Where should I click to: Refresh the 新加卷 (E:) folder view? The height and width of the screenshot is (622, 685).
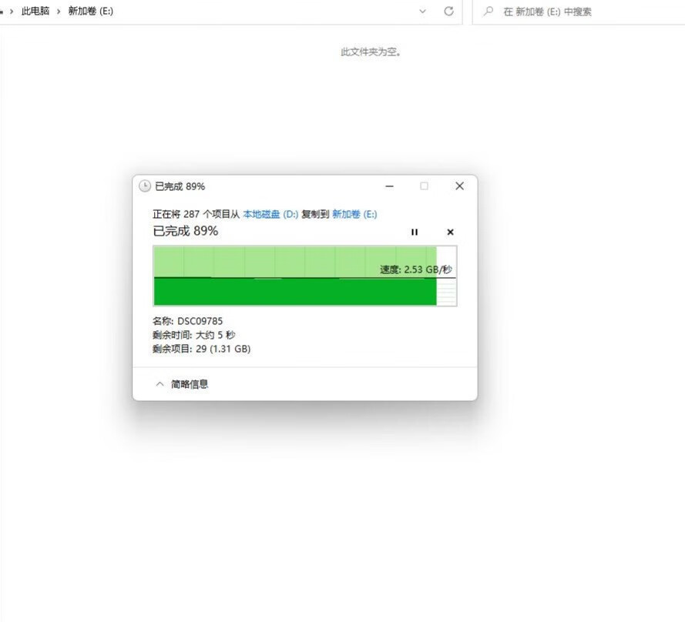click(x=448, y=12)
